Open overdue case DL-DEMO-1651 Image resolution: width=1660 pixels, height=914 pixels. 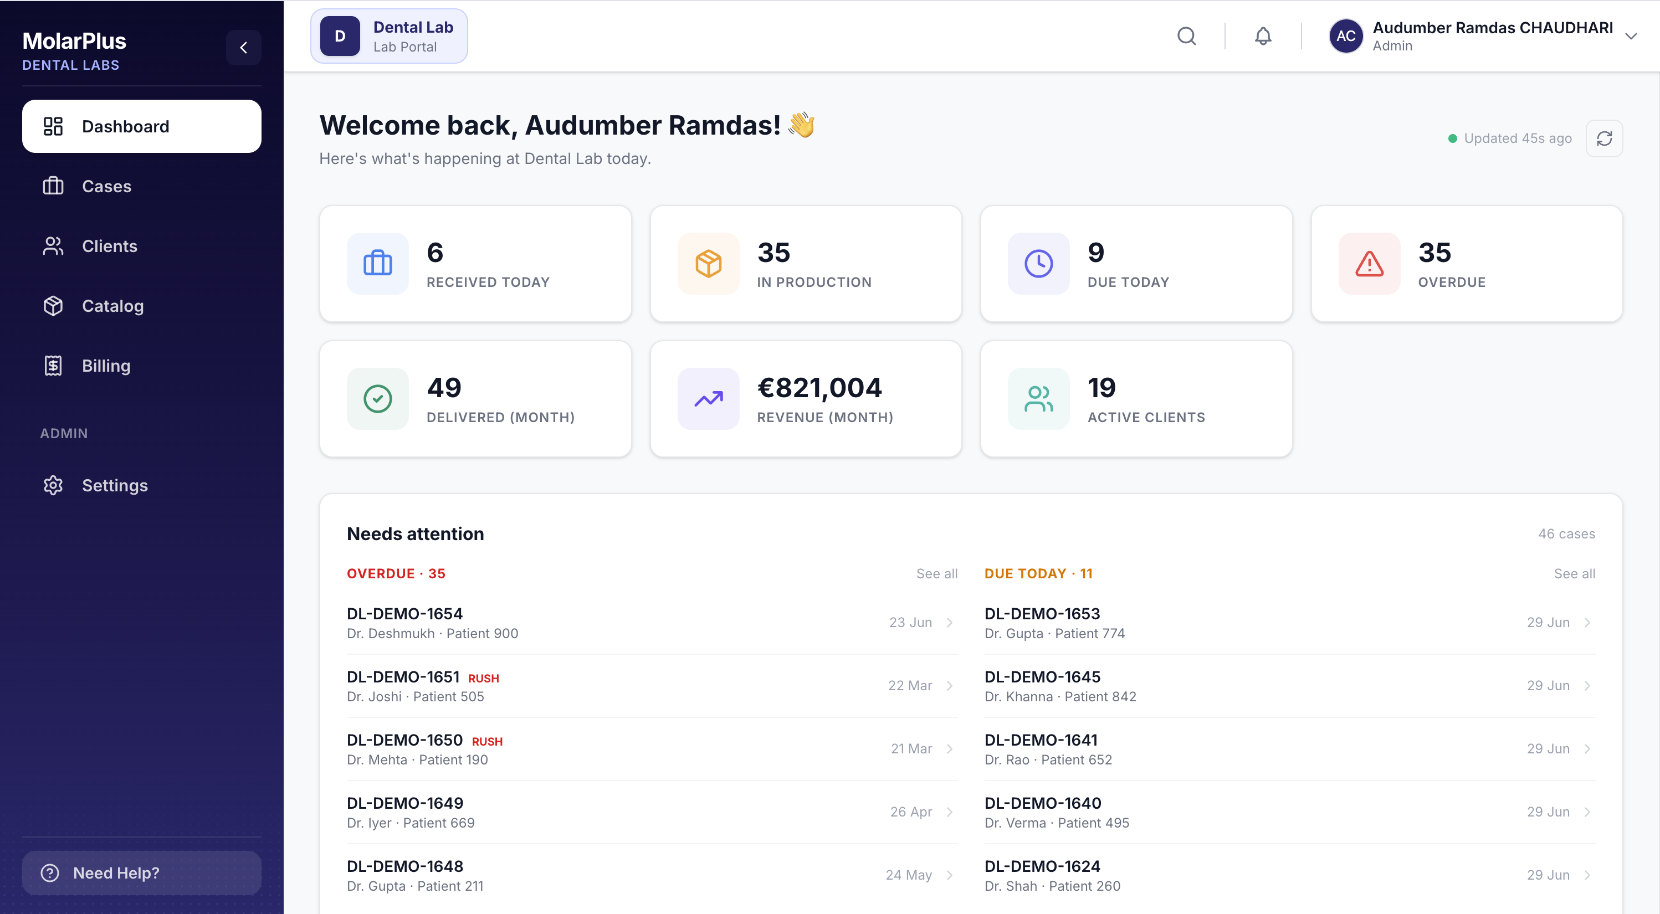[652, 686]
